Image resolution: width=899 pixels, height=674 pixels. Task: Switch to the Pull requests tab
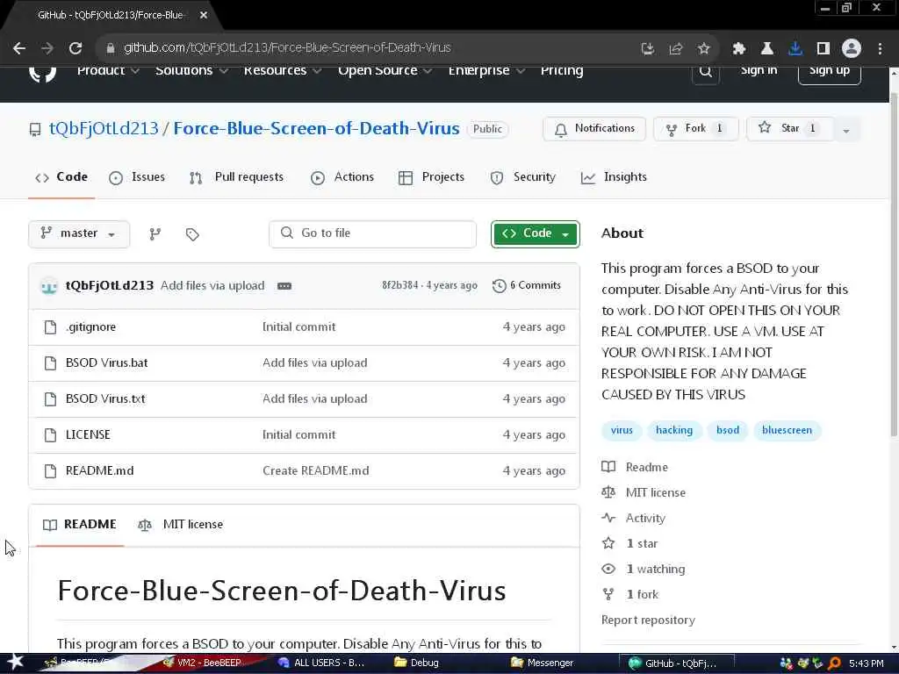pyautogui.click(x=236, y=177)
